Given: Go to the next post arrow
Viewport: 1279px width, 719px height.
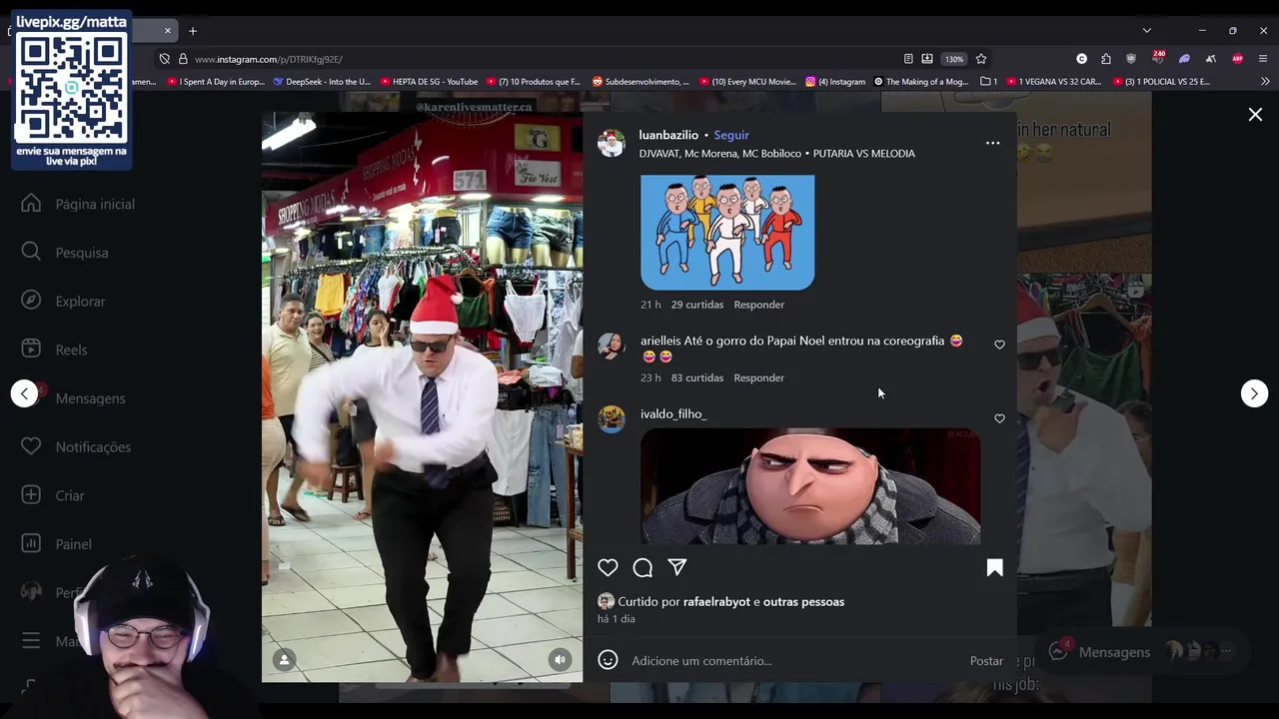Looking at the screenshot, I should pos(1254,393).
